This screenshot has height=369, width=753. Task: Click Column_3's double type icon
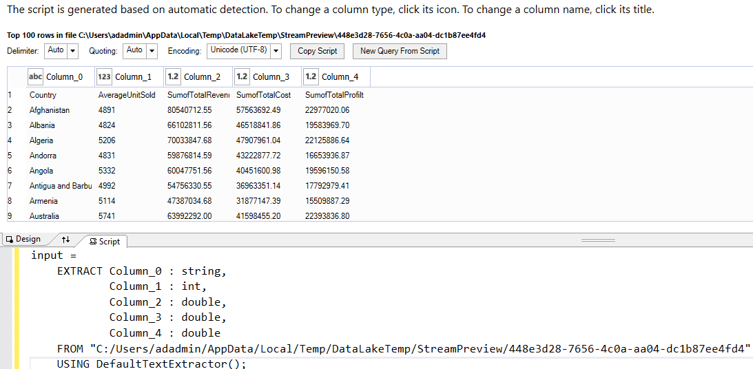click(242, 77)
